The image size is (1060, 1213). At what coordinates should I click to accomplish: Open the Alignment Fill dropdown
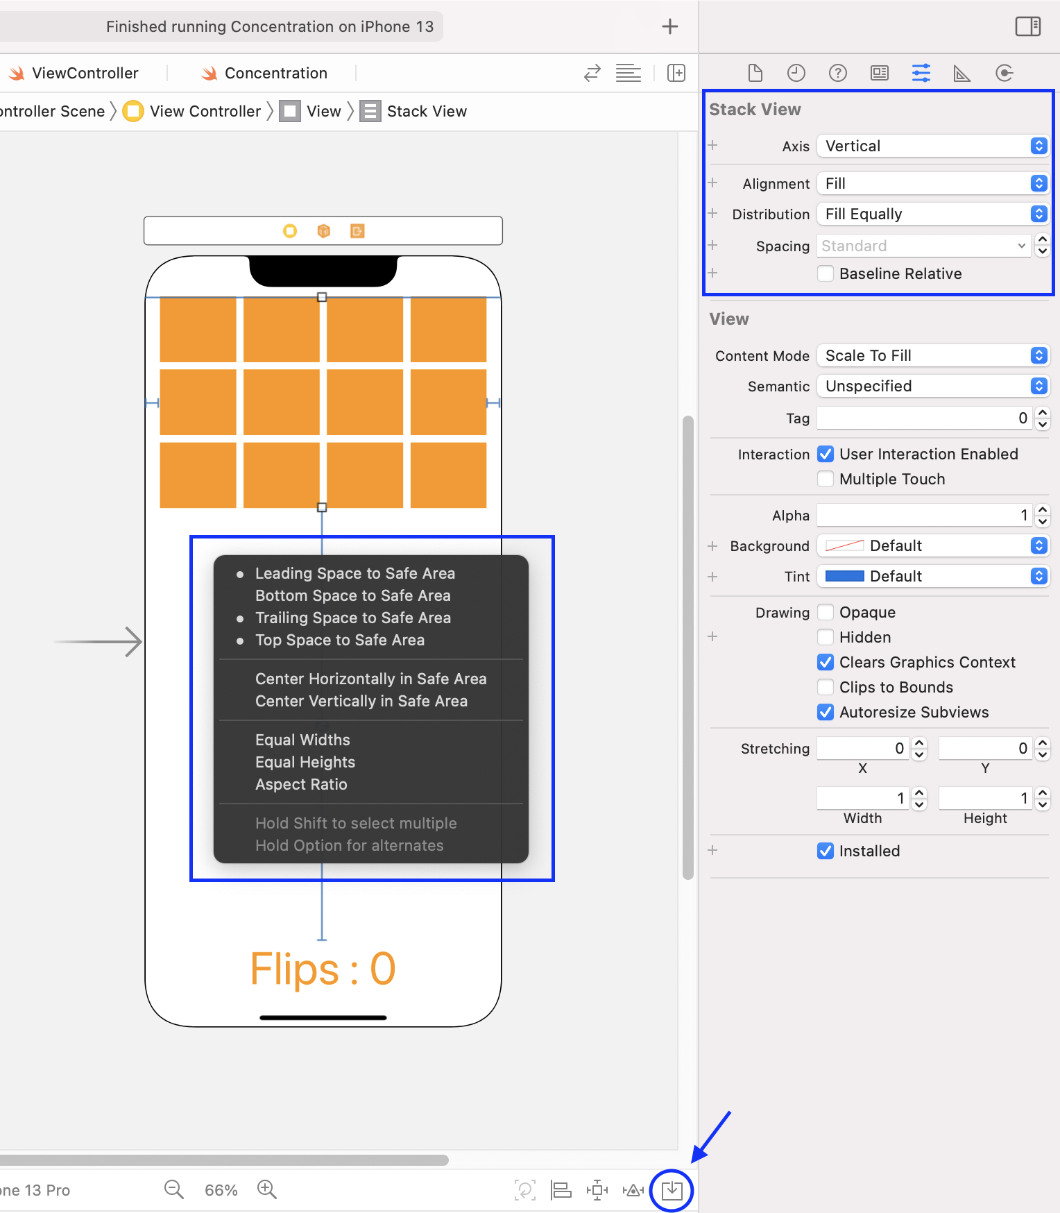932,183
